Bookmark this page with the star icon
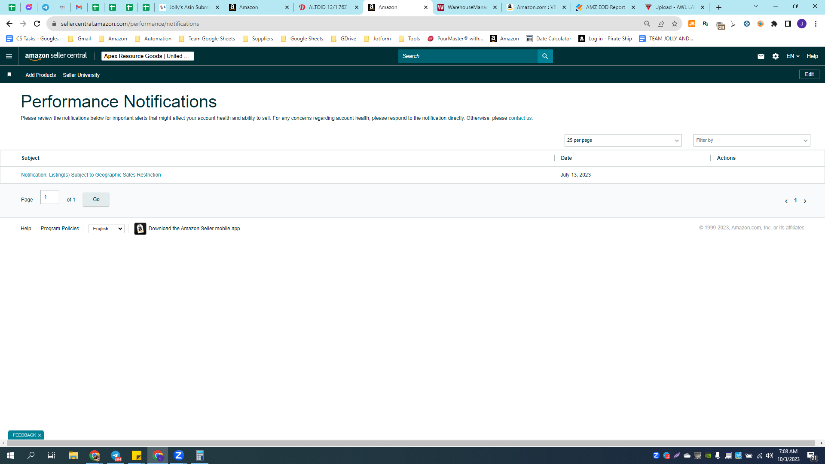Image resolution: width=825 pixels, height=464 pixels. [675, 24]
